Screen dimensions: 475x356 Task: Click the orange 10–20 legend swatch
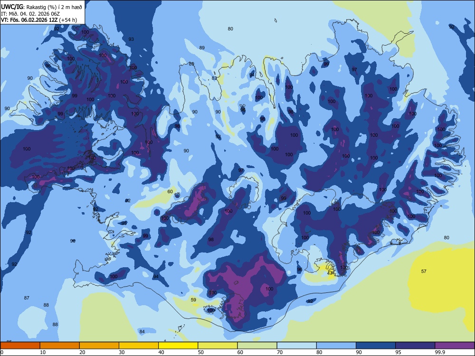click(x=60, y=346)
